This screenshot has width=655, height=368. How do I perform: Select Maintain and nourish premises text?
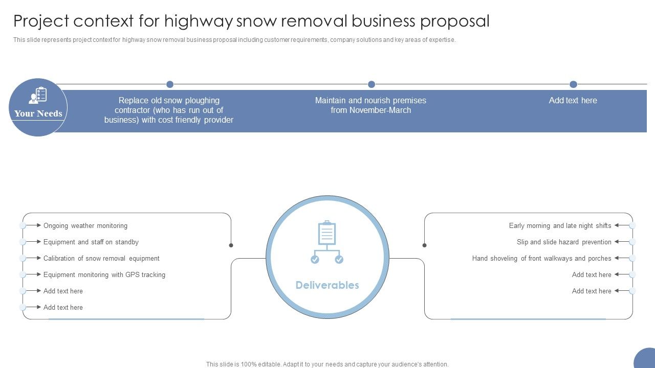(x=370, y=105)
